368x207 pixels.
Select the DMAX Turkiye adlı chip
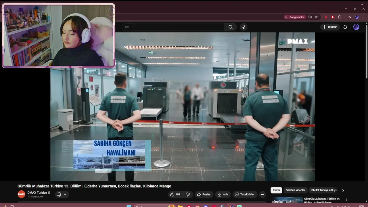324,190
